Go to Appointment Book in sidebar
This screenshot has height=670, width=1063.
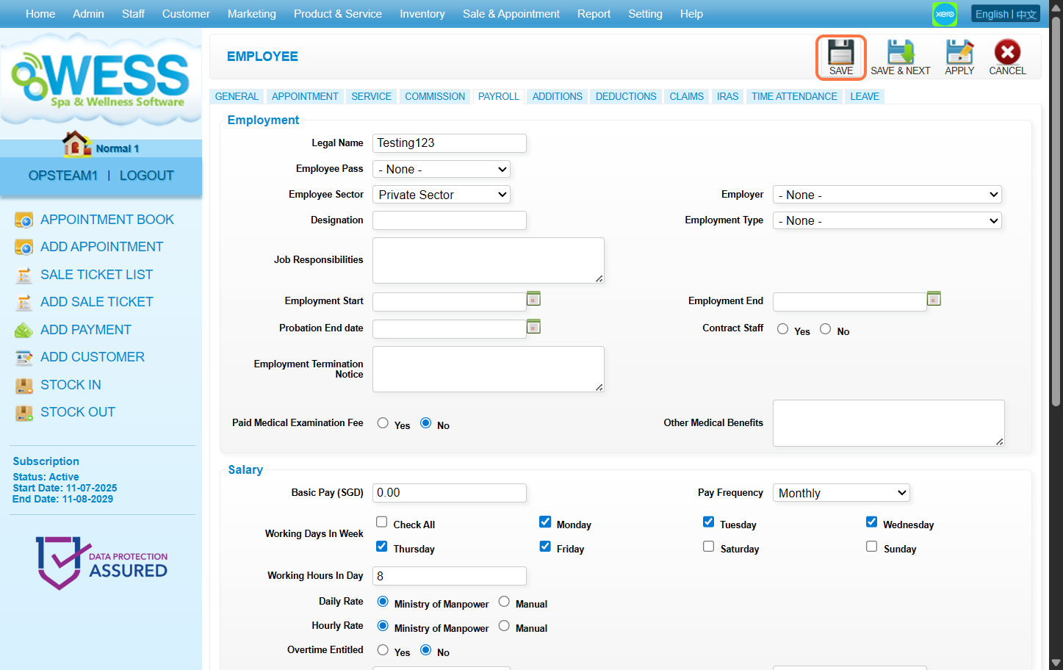107,220
